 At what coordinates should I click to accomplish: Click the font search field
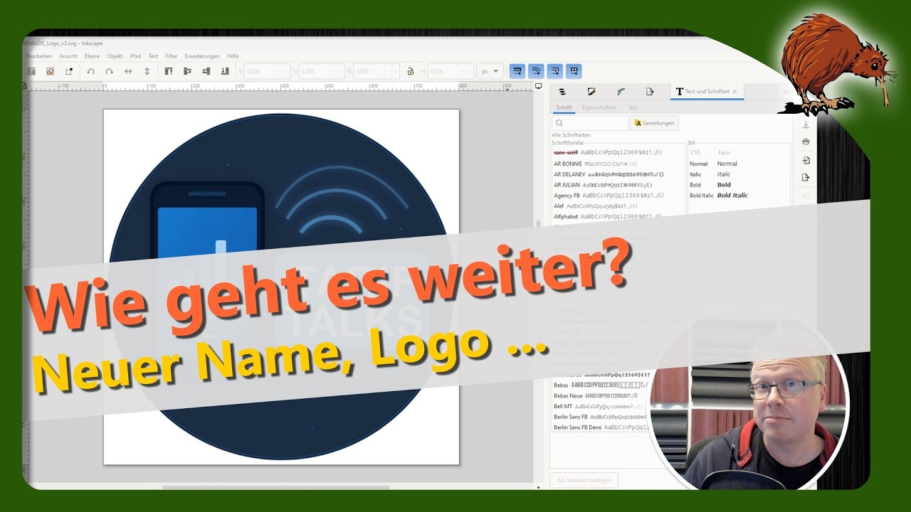[590, 123]
